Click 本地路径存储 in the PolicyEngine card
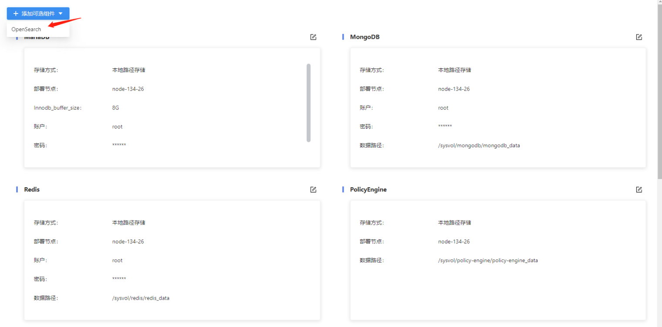Screen dimensions: 662x327 [x=454, y=222]
